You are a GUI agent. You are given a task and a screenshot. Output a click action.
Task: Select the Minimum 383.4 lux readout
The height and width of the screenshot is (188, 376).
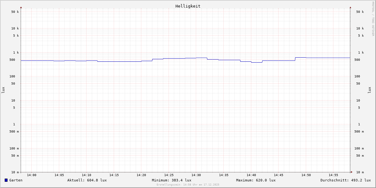coord(171,180)
